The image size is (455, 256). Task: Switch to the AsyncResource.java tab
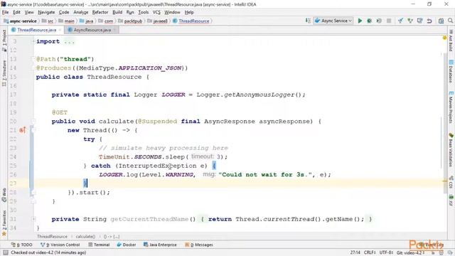[92, 30]
